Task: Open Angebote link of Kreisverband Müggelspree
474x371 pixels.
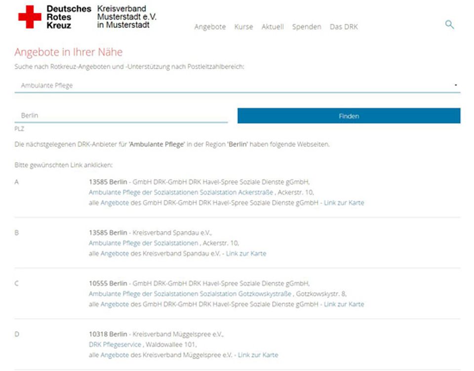Action: tap(115, 355)
